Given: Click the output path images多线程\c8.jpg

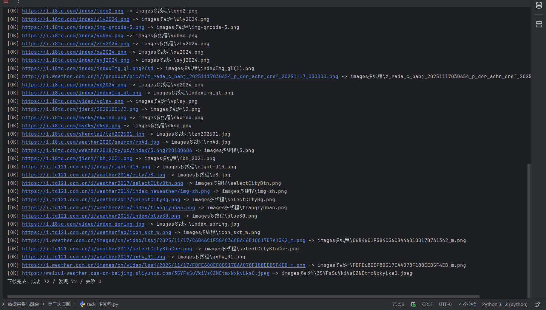Looking at the screenshot, I should coord(204,175).
